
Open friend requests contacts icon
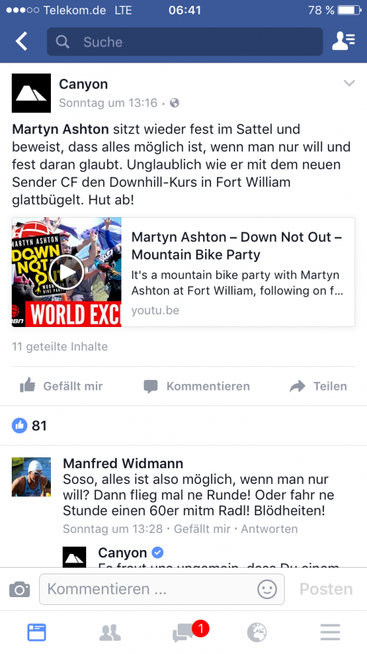pyautogui.click(x=343, y=41)
